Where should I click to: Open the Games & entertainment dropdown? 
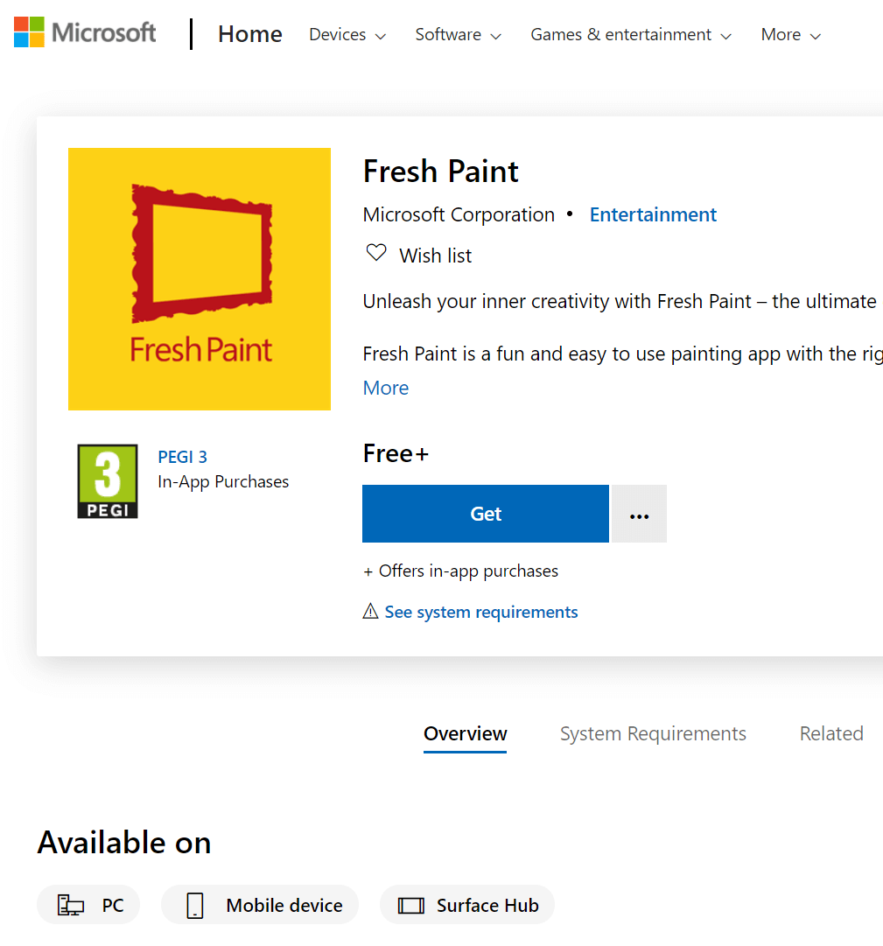click(x=629, y=35)
